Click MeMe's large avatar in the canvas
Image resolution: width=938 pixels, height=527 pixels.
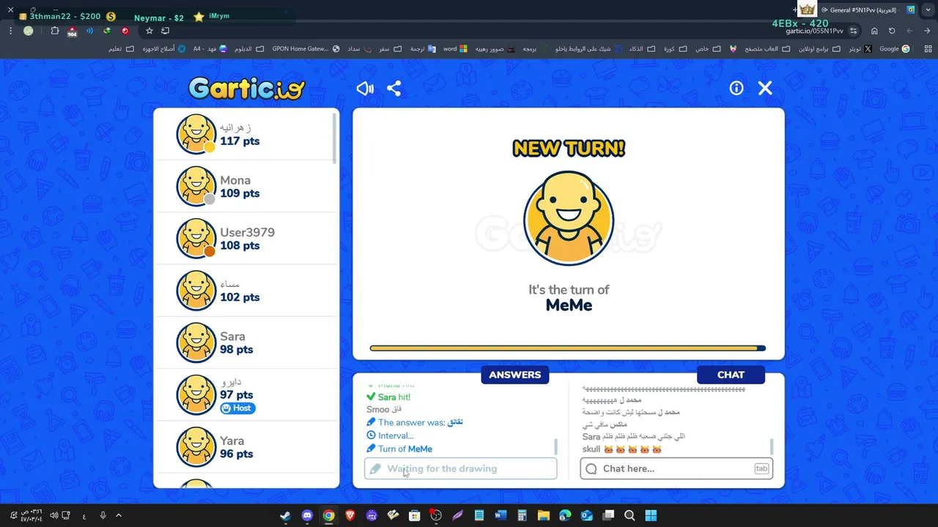point(569,218)
